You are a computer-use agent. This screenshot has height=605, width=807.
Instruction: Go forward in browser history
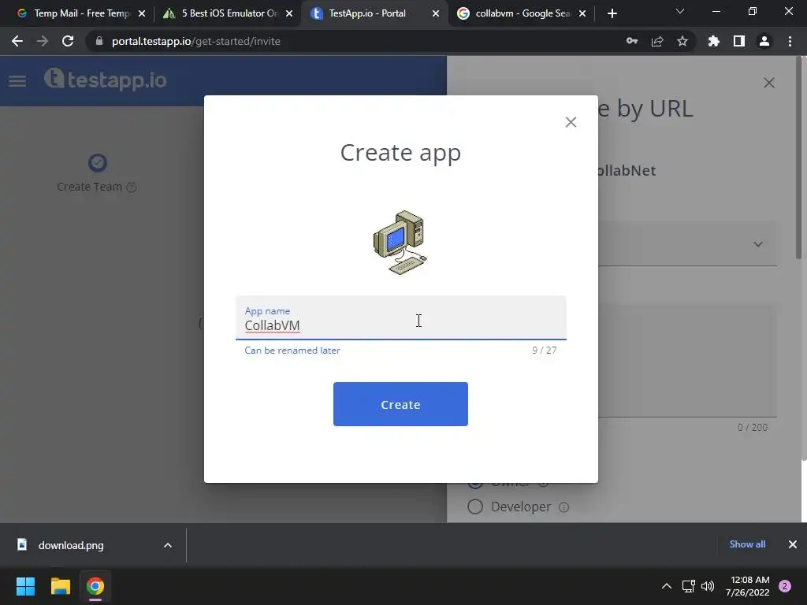(x=43, y=41)
